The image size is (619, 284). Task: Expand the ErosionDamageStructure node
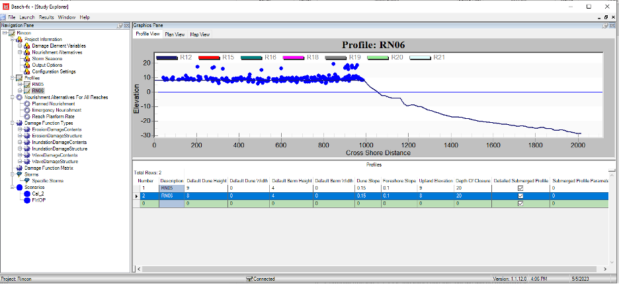(20, 135)
